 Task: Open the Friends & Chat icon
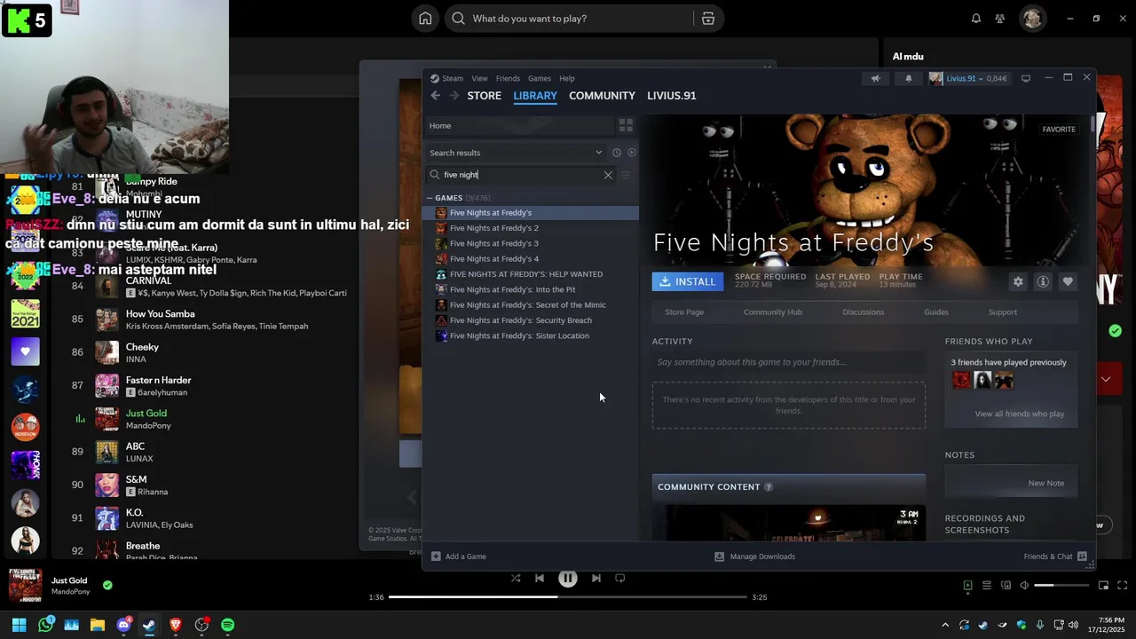click(x=1082, y=556)
